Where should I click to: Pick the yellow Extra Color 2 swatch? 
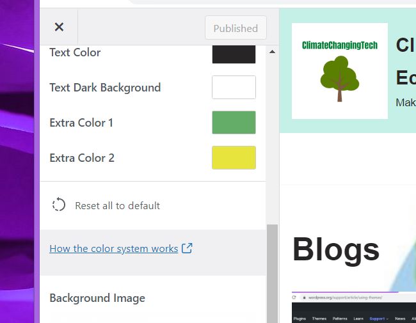pyautogui.click(x=234, y=158)
